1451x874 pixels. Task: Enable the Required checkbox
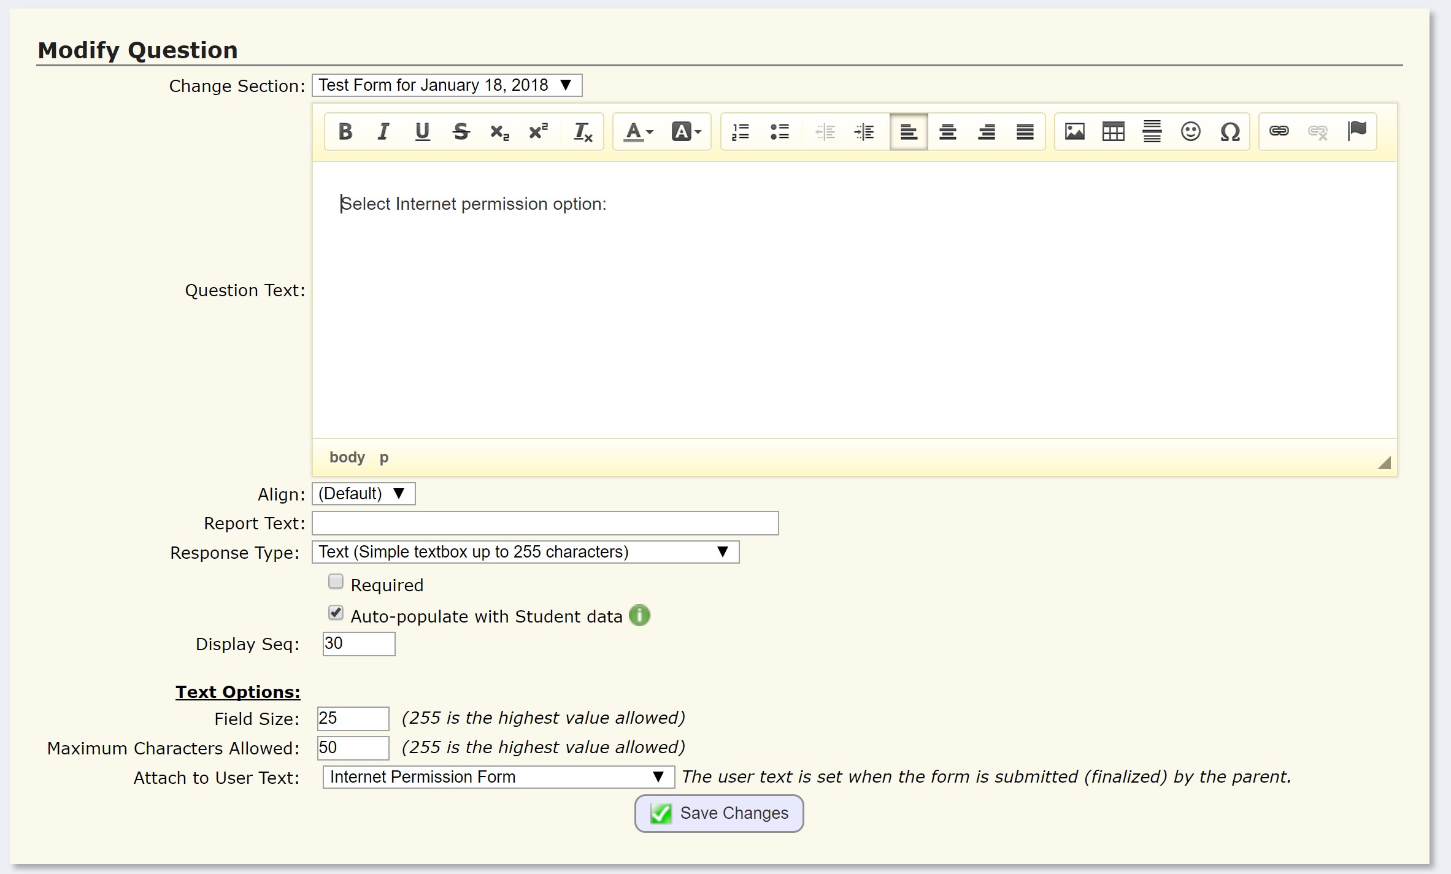point(336,581)
